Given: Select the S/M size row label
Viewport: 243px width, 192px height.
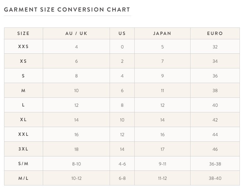Looking at the screenshot, I should (23, 164).
